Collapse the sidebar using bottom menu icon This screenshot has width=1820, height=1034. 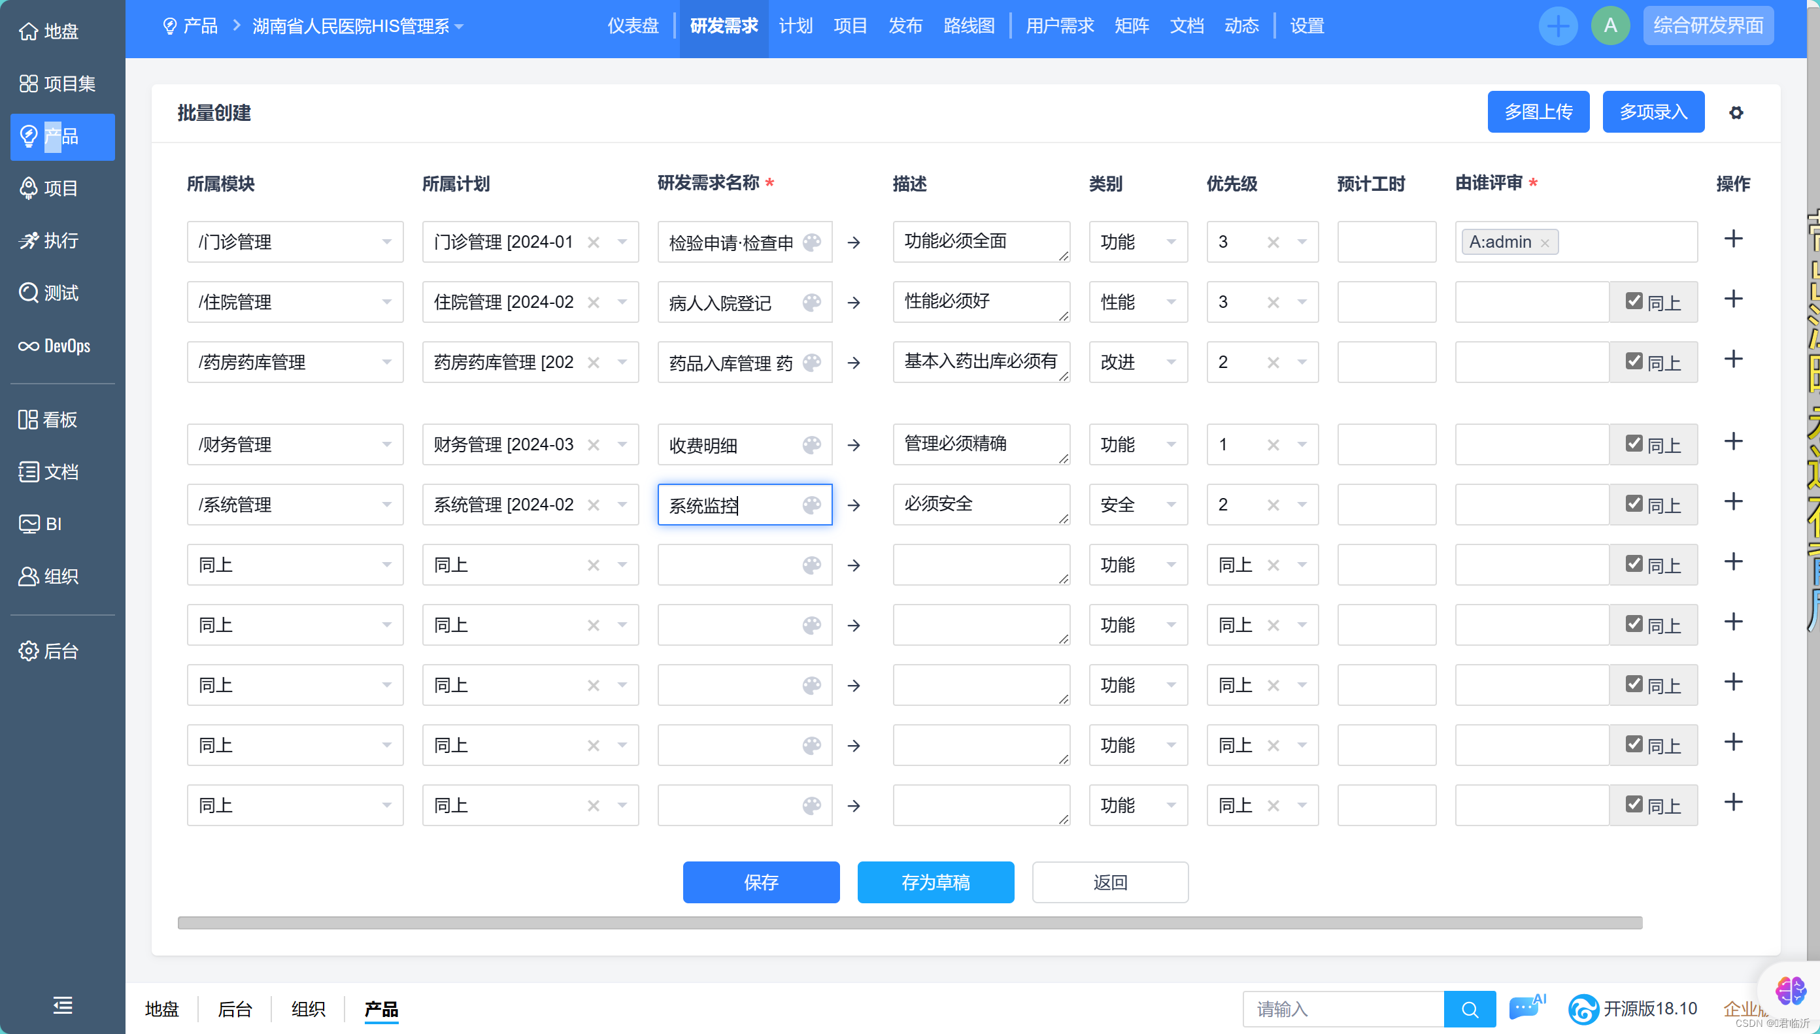coord(63,1005)
